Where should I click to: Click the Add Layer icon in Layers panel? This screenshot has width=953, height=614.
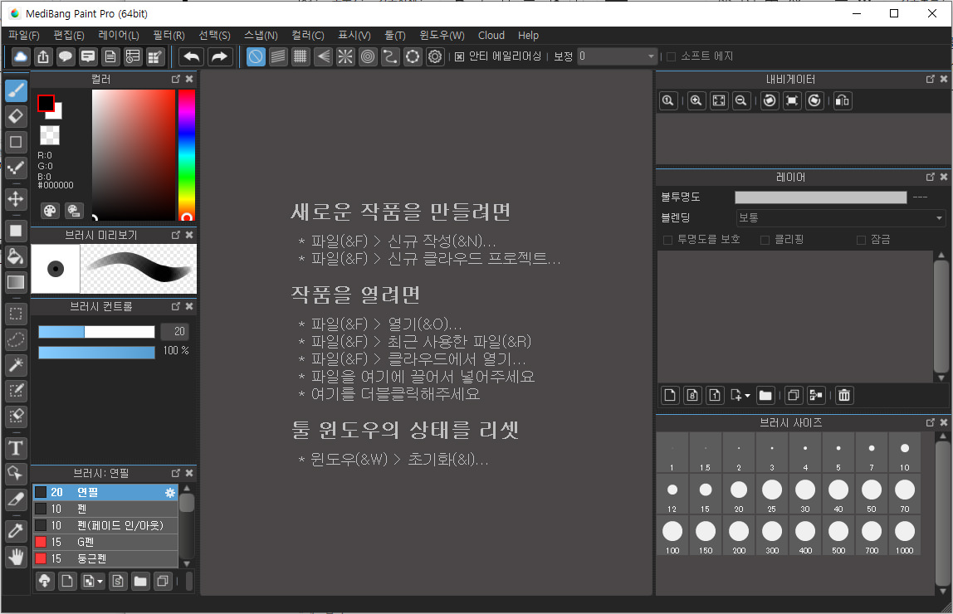pyautogui.click(x=670, y=395)
